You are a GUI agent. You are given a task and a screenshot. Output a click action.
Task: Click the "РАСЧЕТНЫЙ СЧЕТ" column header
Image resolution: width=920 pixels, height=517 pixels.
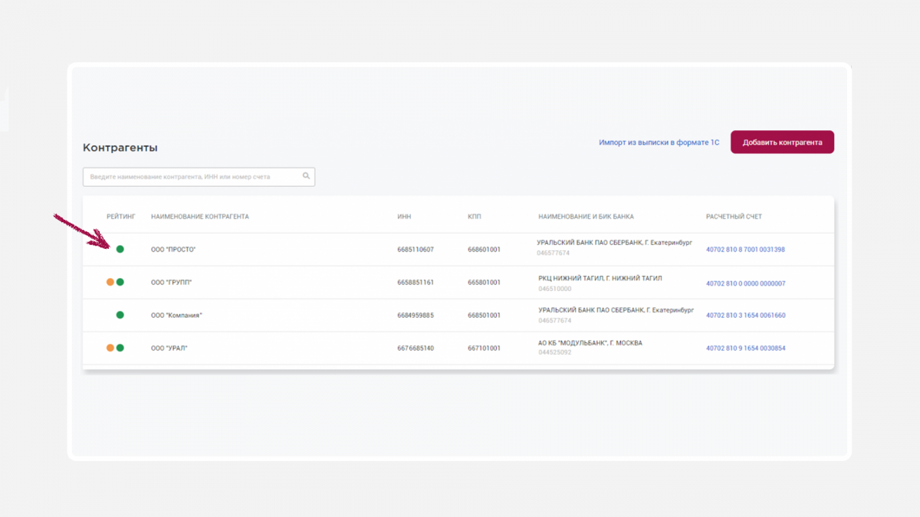click(x=734, y=217)
